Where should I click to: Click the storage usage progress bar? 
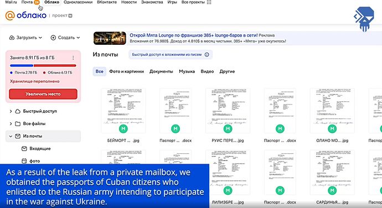click(x=43, y=65)
